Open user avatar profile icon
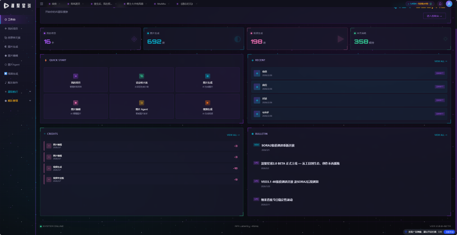This screenshot has width=457, height=235. pyautogui.click(x=449, y=3)
